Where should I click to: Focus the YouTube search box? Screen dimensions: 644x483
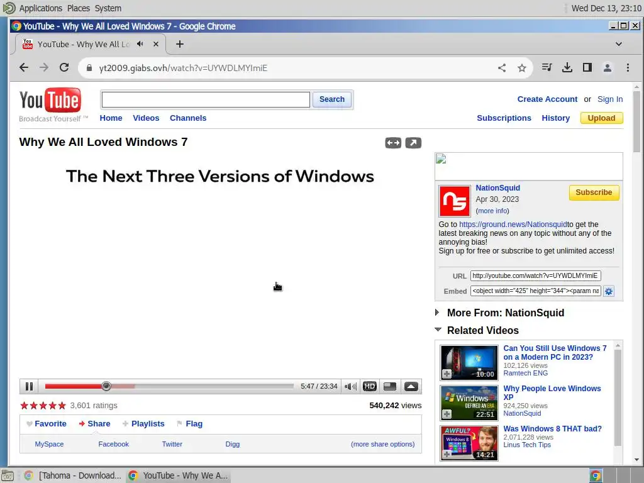pos(206,99)
